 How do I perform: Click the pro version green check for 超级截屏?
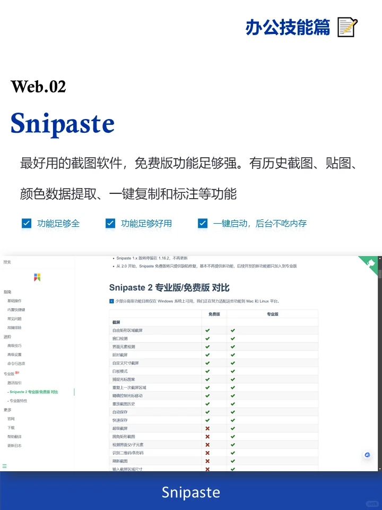point(233,428)
